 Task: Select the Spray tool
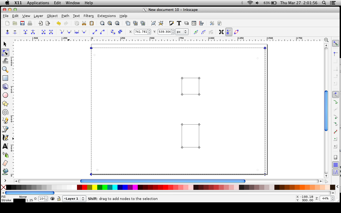5,155
